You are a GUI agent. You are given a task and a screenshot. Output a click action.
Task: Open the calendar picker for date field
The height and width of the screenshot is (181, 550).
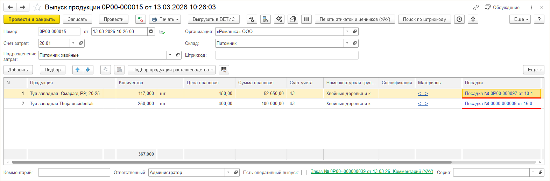tap(151, 31)
